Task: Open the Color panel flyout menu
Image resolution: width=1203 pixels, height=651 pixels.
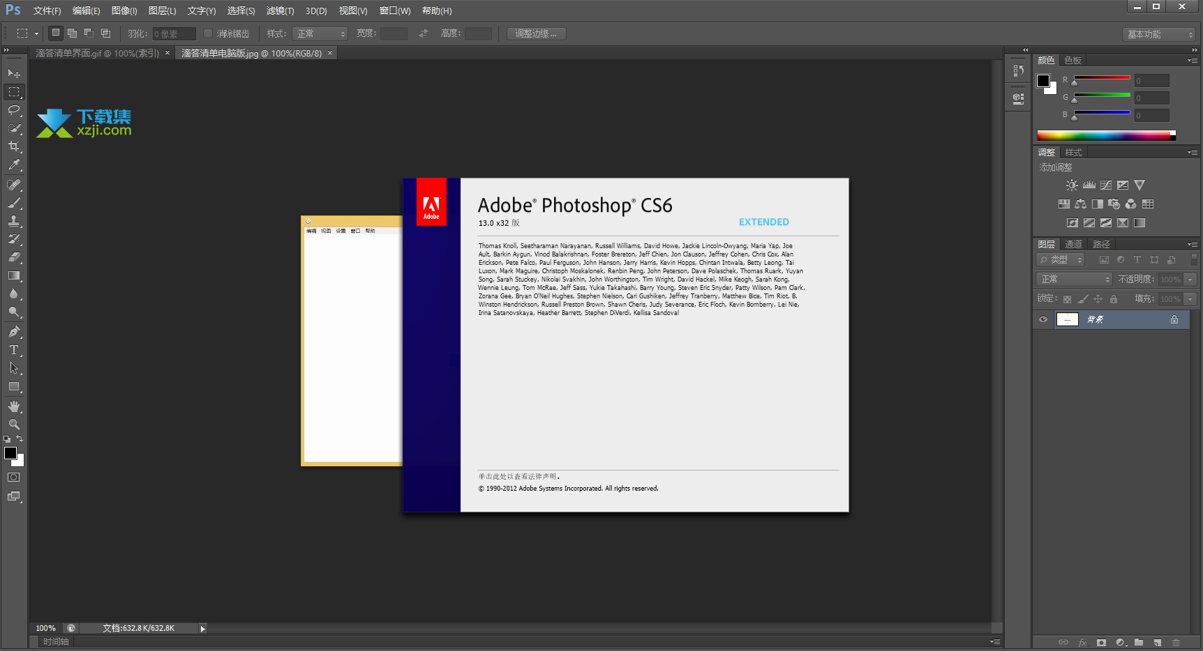Action: (x=1192, y=61)
